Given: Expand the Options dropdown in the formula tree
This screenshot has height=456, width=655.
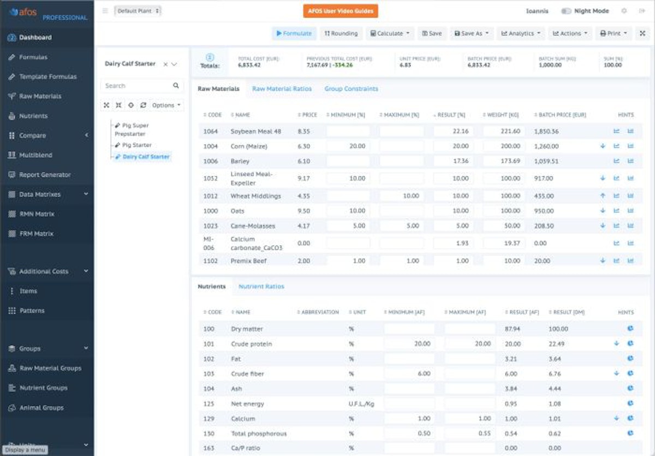Looking at the screenshot, I should tap(166, 105).
